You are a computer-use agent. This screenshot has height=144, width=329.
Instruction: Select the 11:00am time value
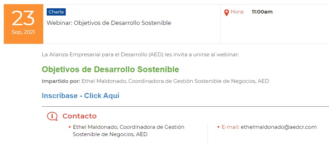[x=262, y=12]
